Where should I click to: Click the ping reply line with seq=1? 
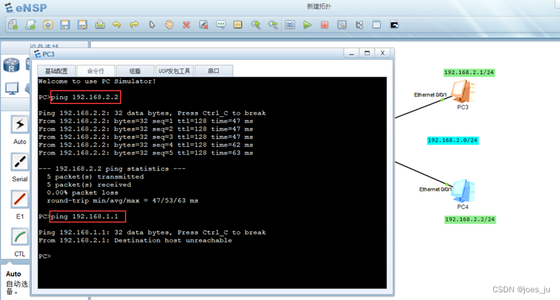(x=146, y=121)
